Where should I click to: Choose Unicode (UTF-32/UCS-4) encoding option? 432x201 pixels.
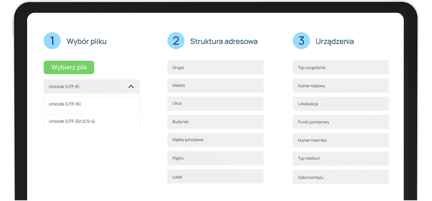point(91,121)
